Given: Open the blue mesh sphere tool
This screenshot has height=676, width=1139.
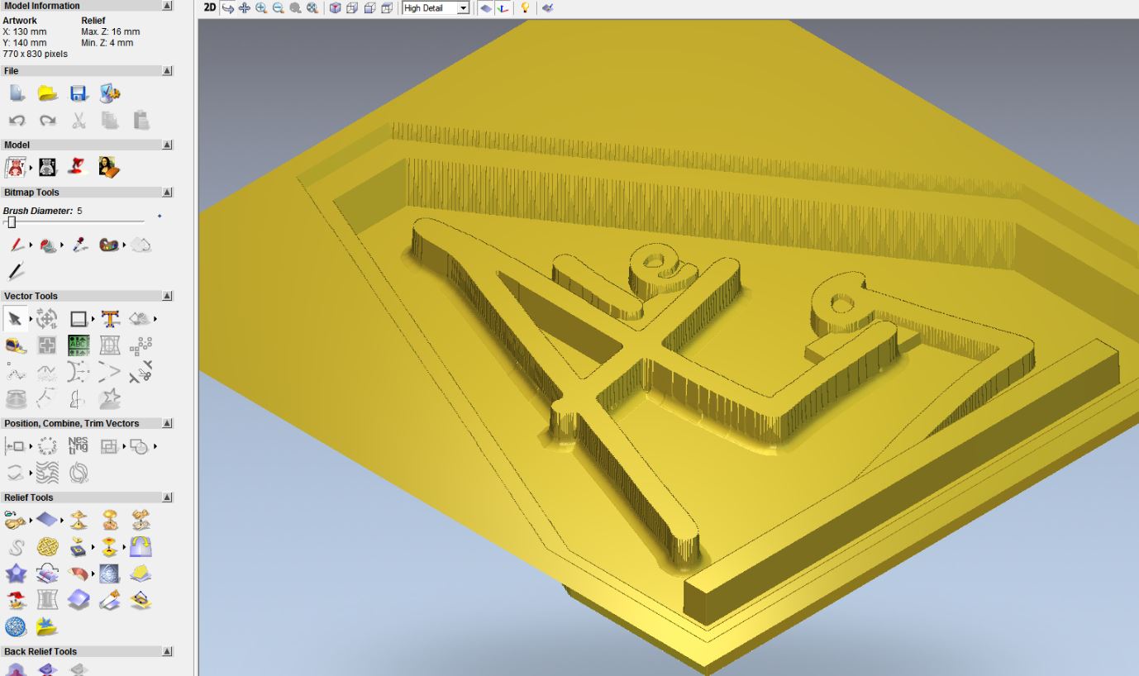Looking at the screenshot, I should [x=16, y=626].
